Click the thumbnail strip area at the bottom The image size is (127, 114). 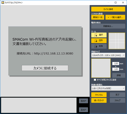click(39, 105)
